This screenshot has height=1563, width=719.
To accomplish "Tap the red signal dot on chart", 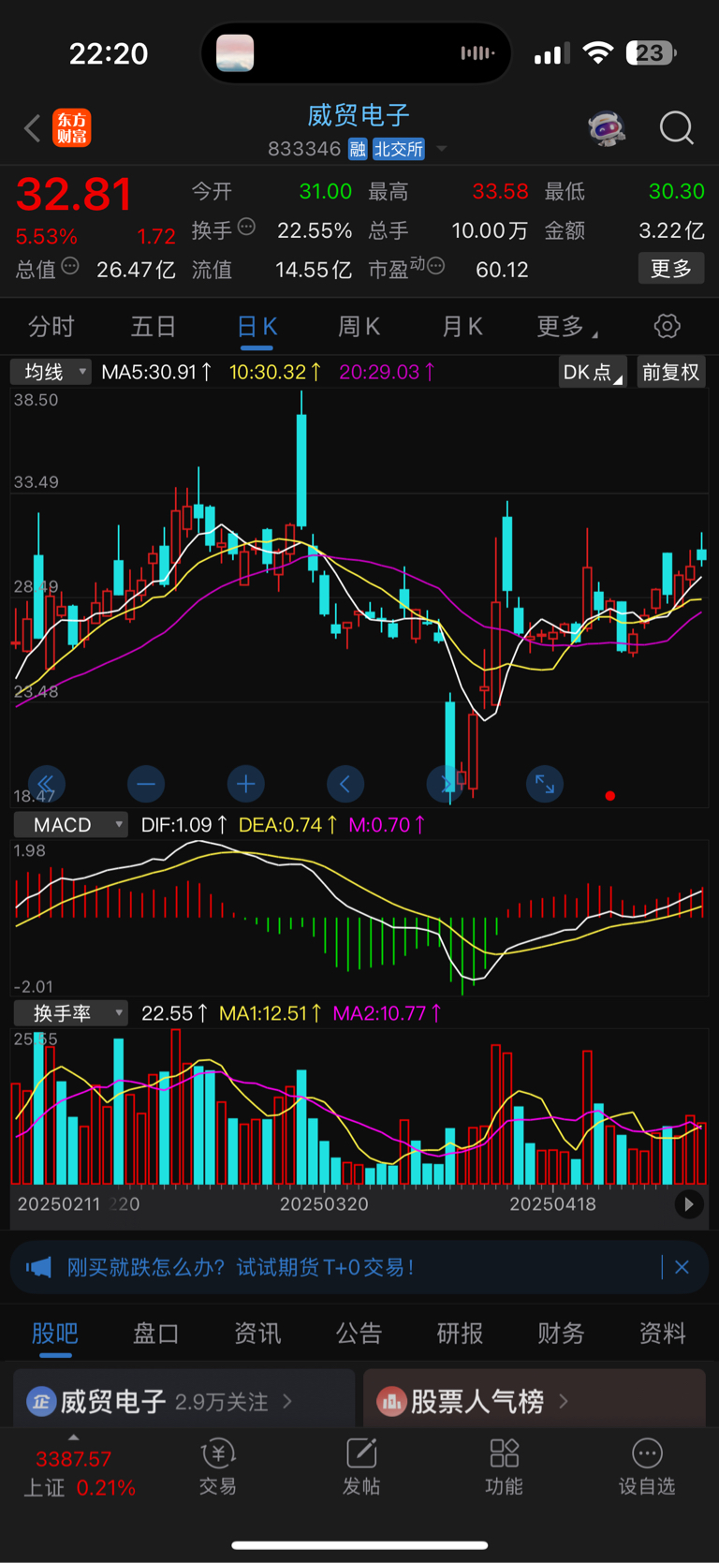I will tap(610, 796).
